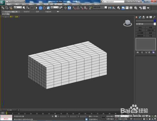Click the key icon Set Keys button

[x=103, y=118]
